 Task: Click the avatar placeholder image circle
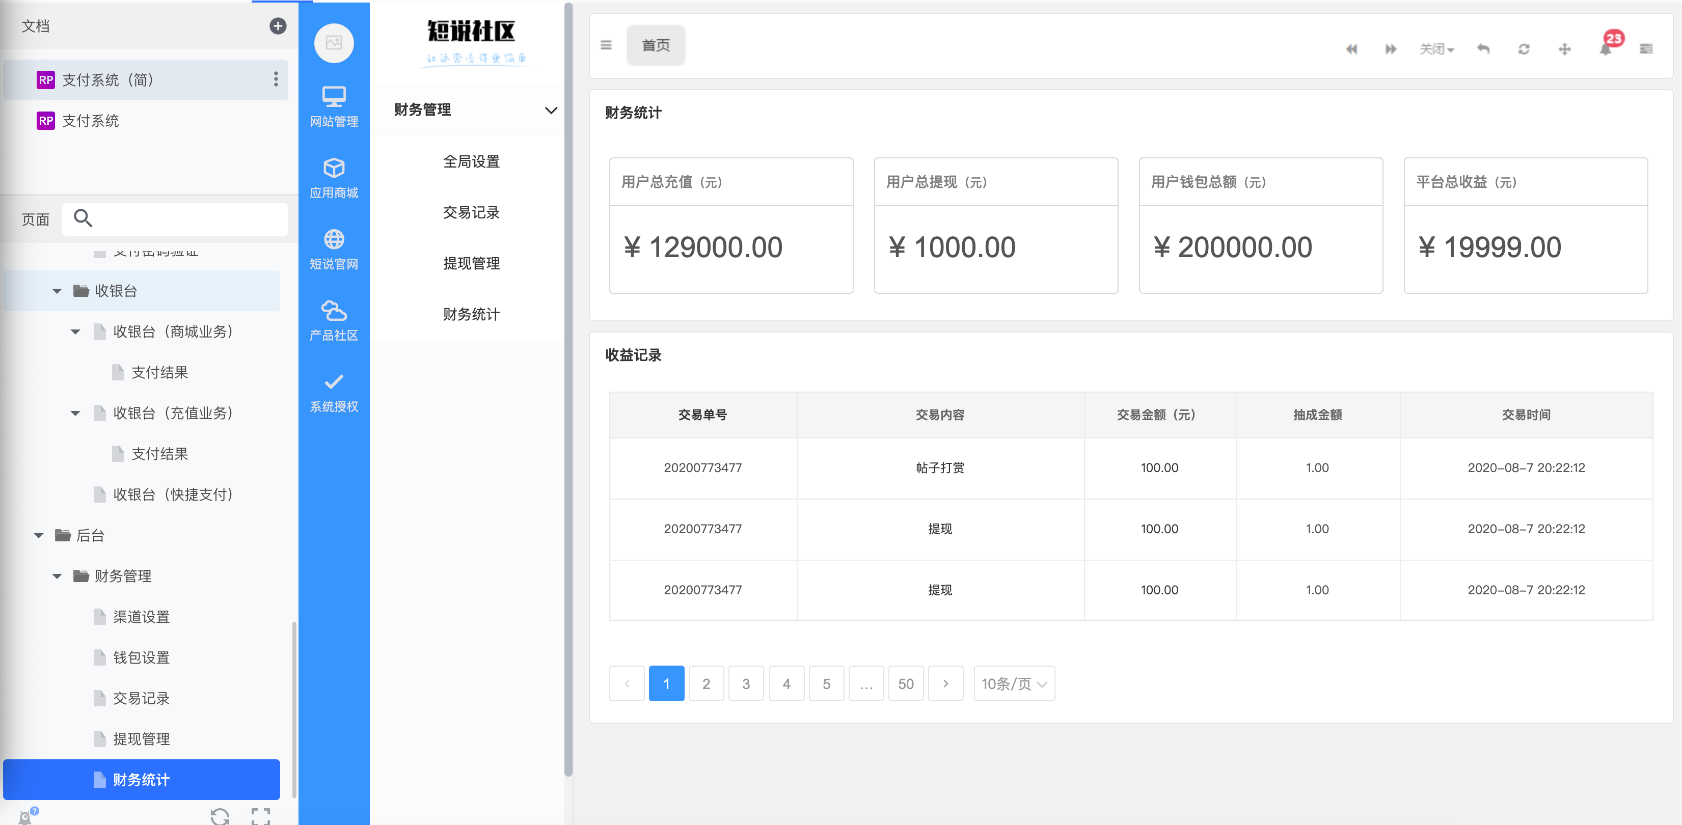pyautogui.click(x=334, y=44)
